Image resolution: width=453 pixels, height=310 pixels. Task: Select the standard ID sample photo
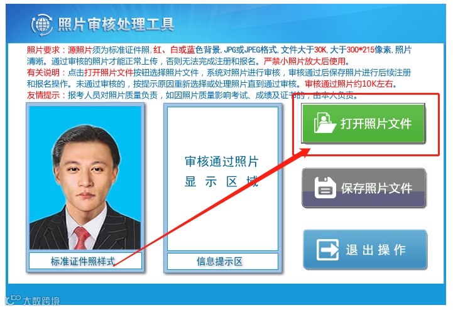coord(85,178)
